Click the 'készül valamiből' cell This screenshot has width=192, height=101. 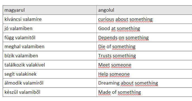[x=50, y=92]
